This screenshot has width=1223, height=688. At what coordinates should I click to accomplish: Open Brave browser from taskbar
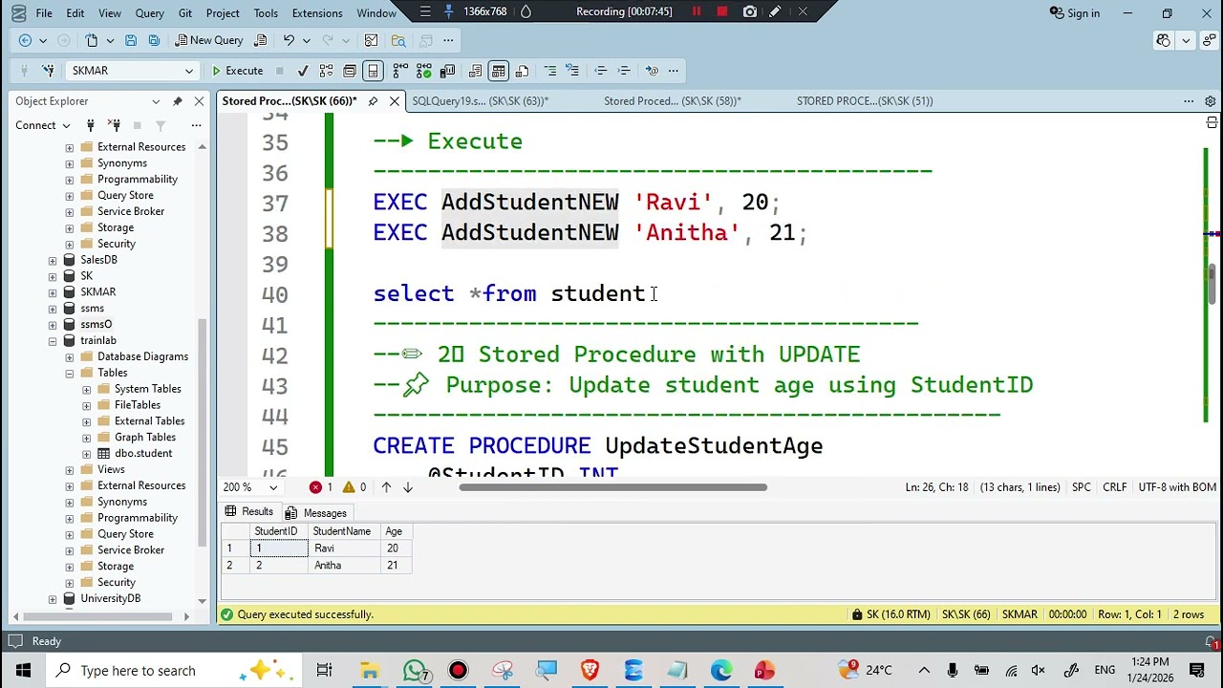click(590, 671)
